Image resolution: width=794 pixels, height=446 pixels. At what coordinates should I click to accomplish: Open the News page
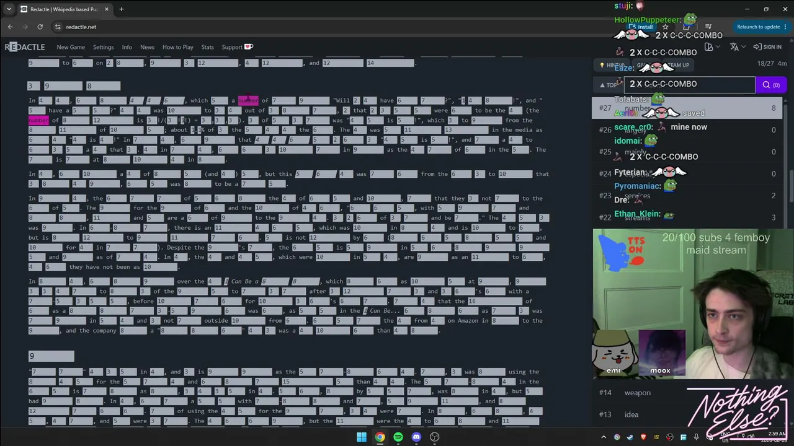pos(147,47)
